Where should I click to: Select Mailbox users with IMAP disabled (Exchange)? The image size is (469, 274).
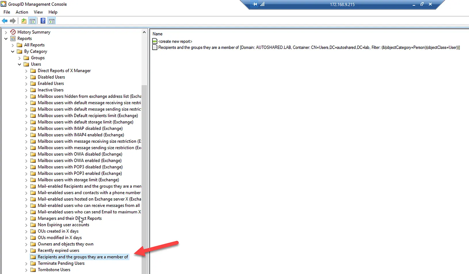coord(80,128)
